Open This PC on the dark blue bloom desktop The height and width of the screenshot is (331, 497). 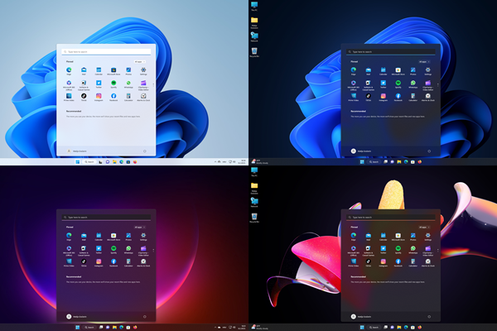tap(254, 6)
